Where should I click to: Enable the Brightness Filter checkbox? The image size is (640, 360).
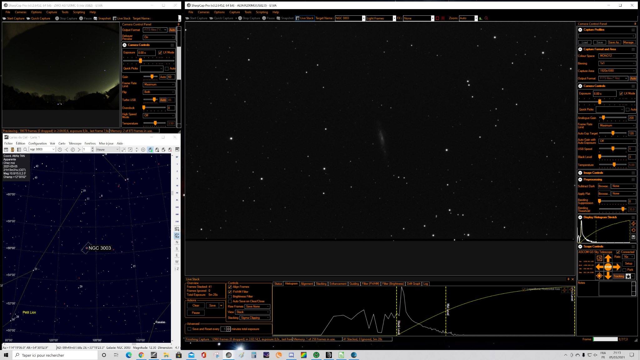(230, 297)
